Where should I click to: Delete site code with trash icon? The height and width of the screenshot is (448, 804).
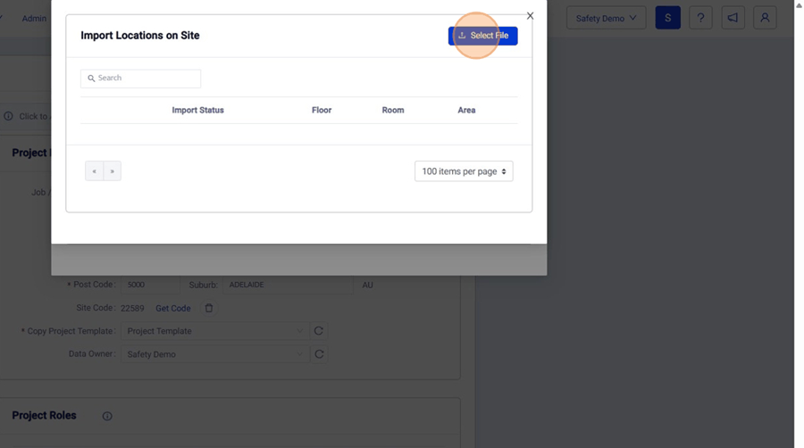(209, 309)
